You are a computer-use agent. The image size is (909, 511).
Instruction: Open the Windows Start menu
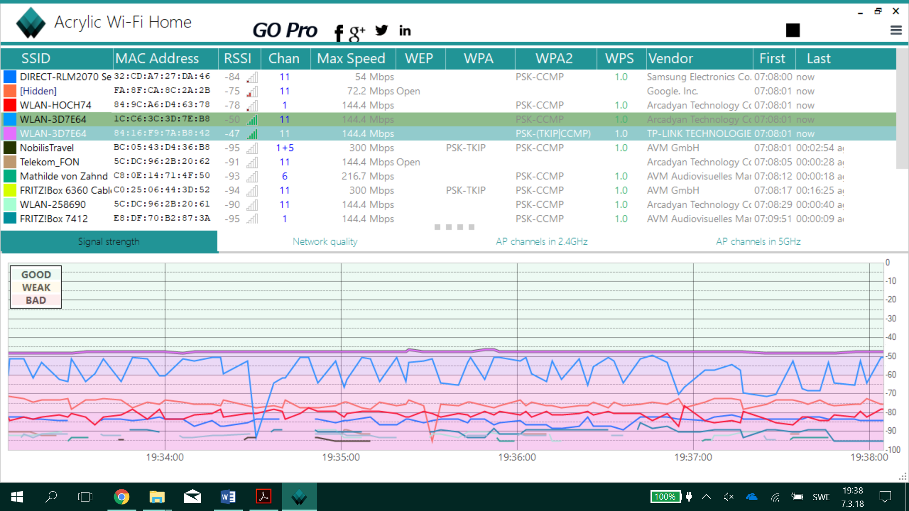(17, 497)
